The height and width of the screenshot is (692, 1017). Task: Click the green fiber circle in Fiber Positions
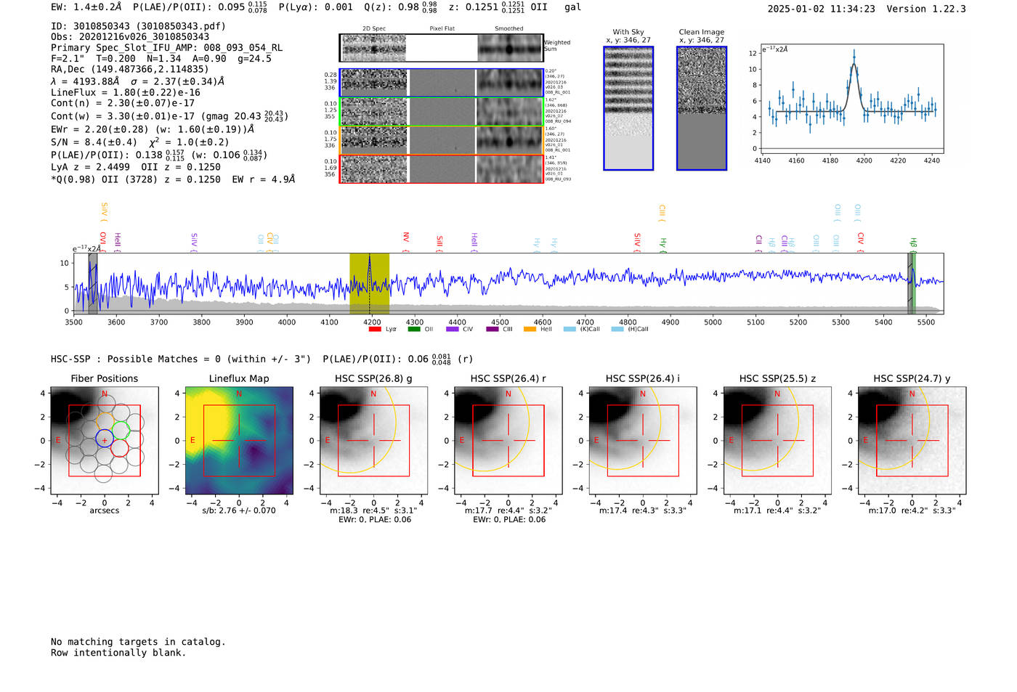coord(121,430)
